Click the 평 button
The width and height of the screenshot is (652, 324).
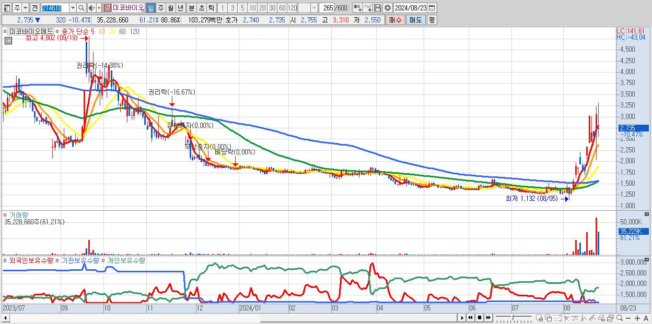[432, 20]
